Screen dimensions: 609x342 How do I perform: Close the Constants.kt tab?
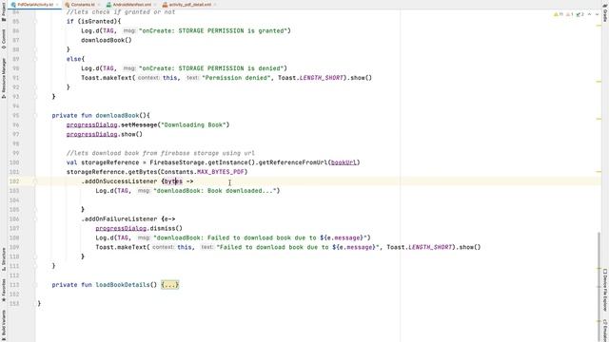[98, 5]
